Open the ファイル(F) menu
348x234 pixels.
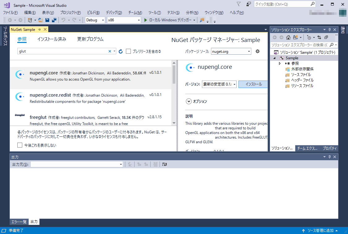pyautogui.click(x=10, y=13)
